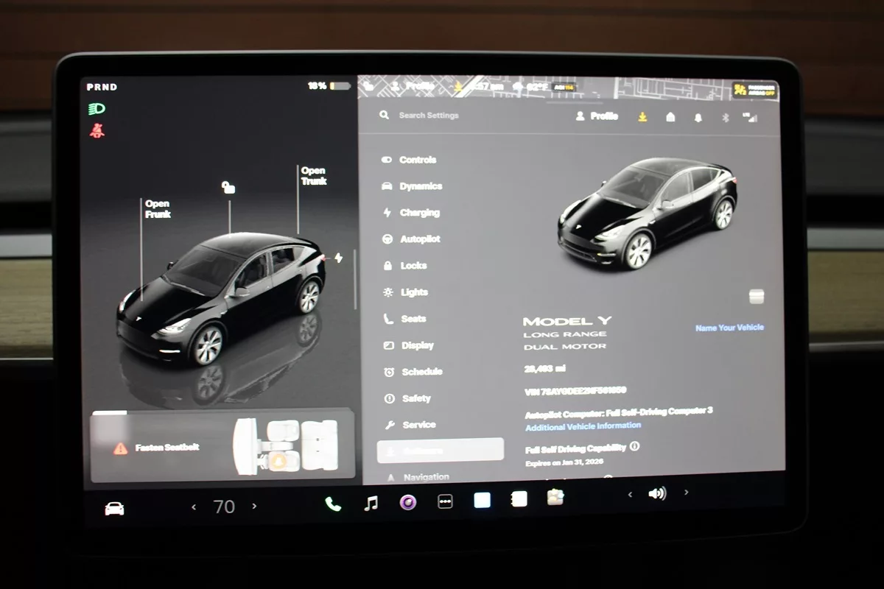Select the Charging settings menu
Screen dimensions: 884x589
tap(418, 213)
